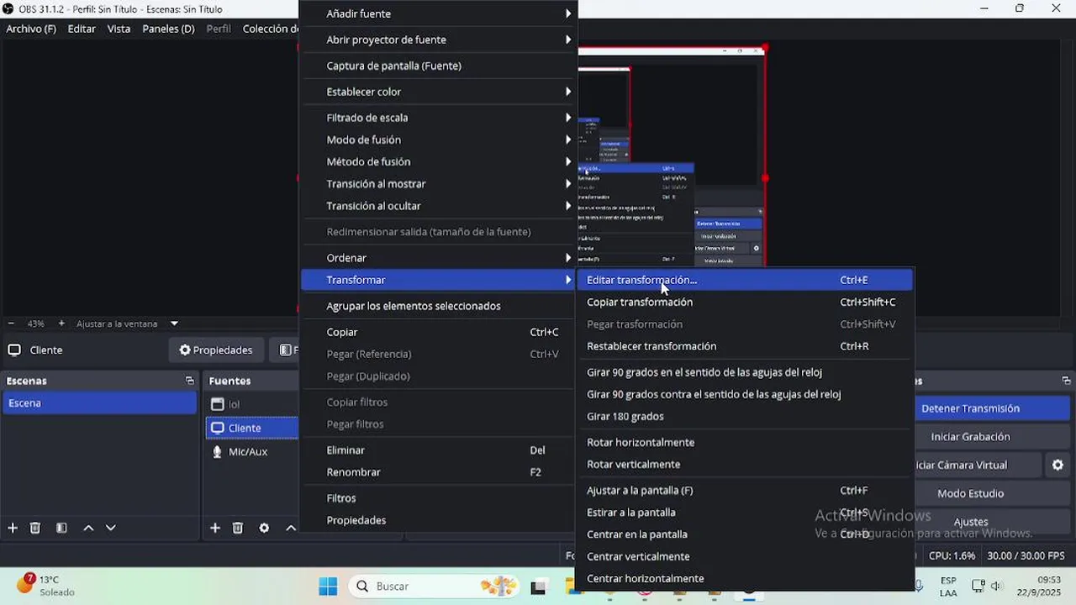Expand Modo de fusión submenu

568,139
